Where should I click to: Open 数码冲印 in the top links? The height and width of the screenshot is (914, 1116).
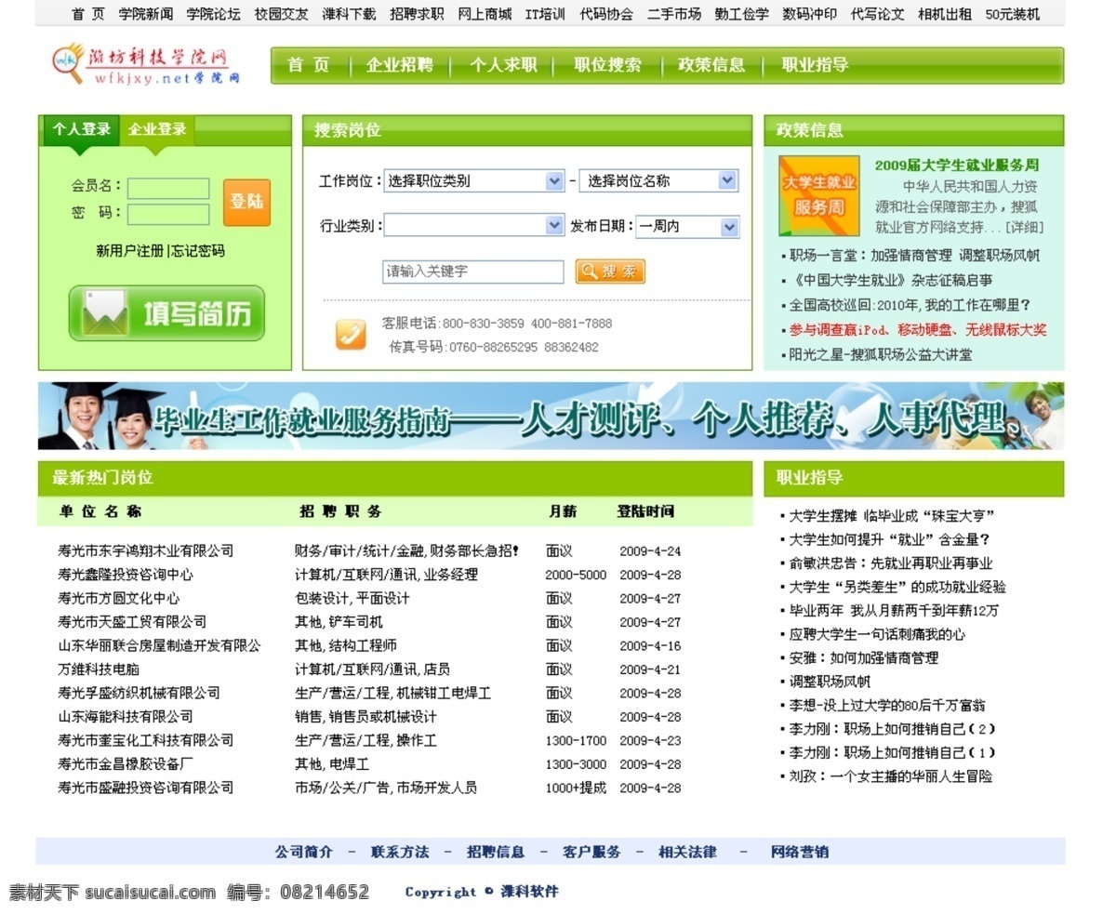[x=809, y=14]
